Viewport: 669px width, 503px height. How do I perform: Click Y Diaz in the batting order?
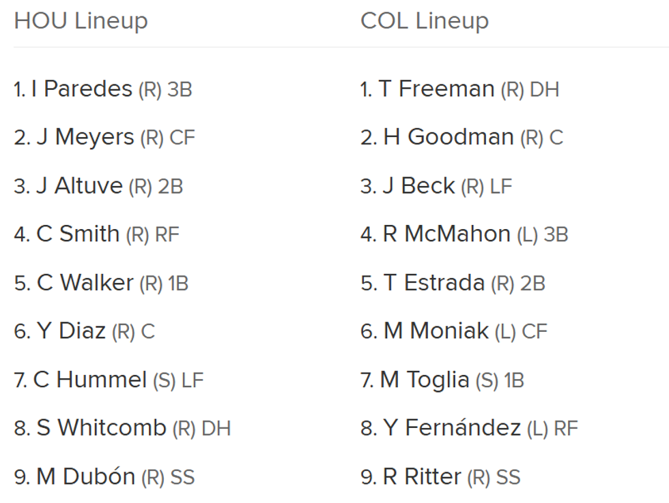tap(71, 331)
